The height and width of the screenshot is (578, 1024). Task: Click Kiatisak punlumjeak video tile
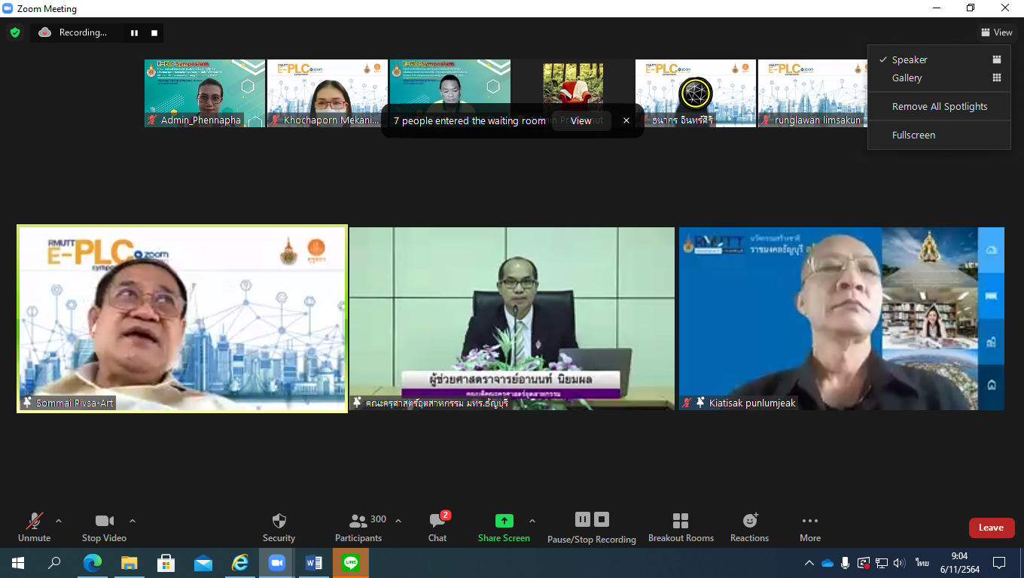[x=841, y=318]
